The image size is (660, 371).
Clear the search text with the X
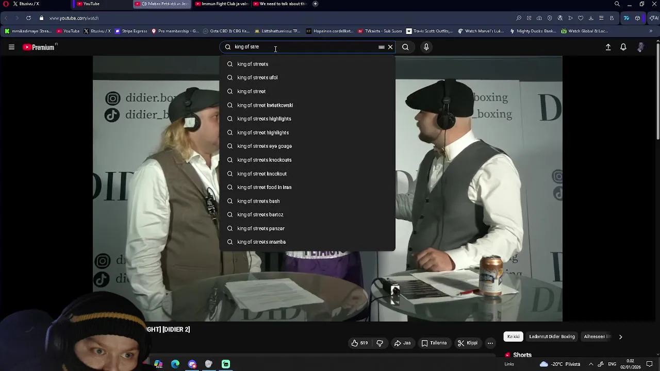tap(390, 47)
